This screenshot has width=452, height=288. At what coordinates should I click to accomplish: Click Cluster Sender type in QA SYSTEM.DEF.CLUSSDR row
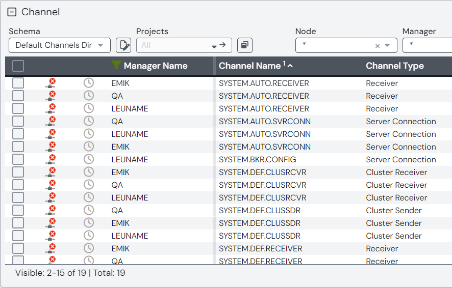coord(394,210)
